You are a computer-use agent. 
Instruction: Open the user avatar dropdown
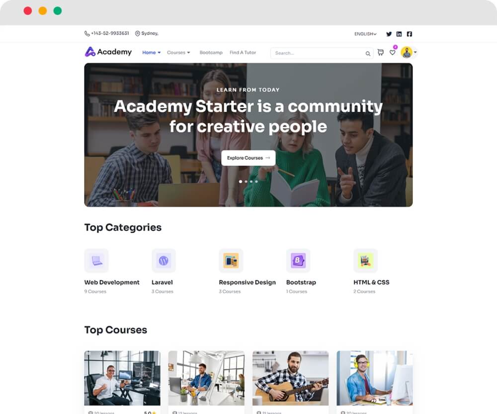[x=409, y=52]
